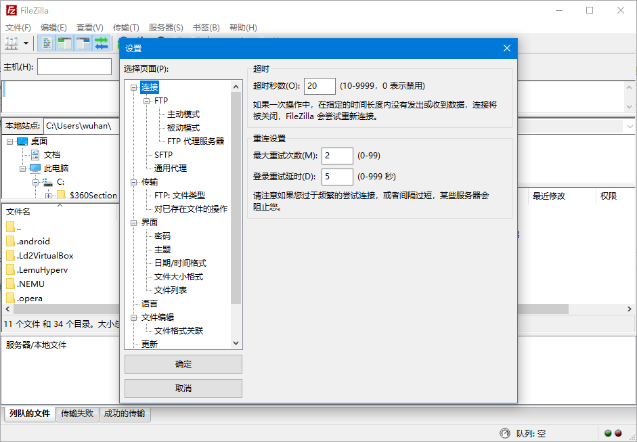Switch to the 成功的传输 tab
Image resolution: width=637 pixels, height=442 pixels.
click(125, 414)
